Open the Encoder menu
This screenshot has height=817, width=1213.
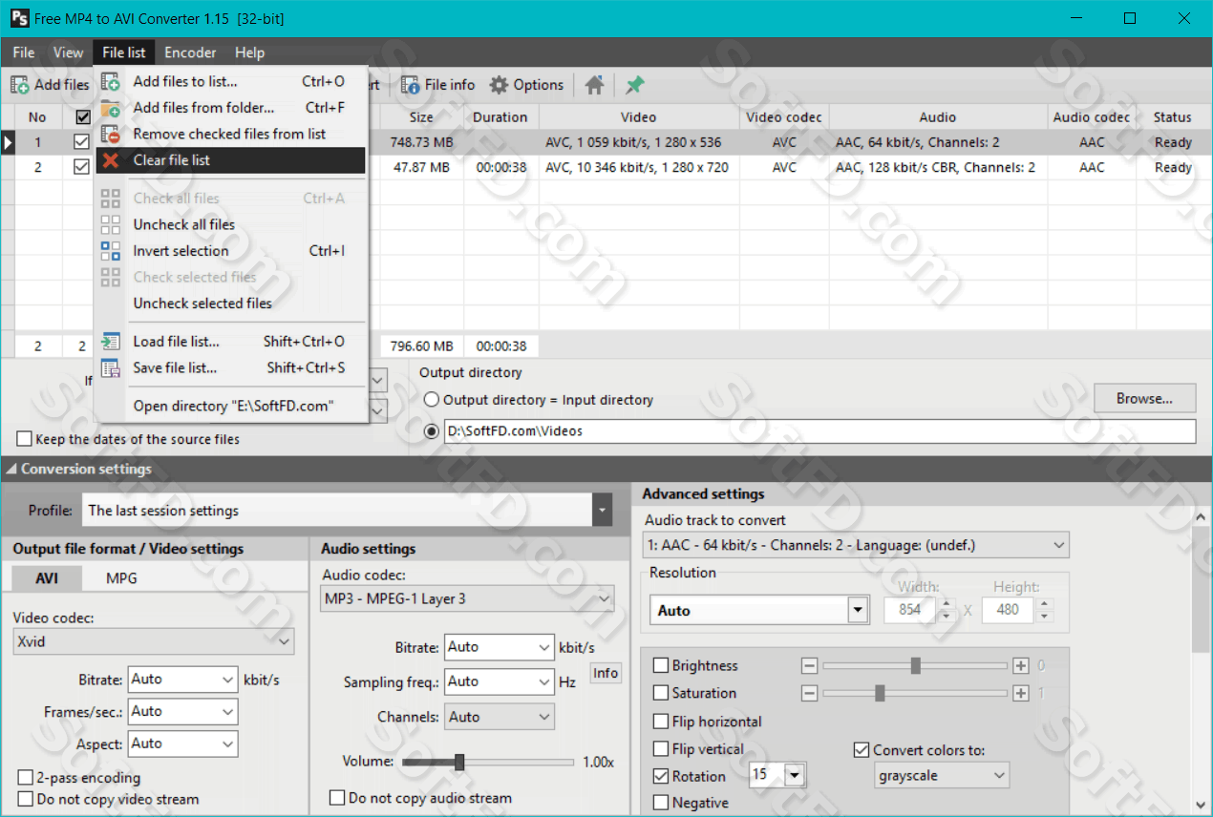[190, 52]
